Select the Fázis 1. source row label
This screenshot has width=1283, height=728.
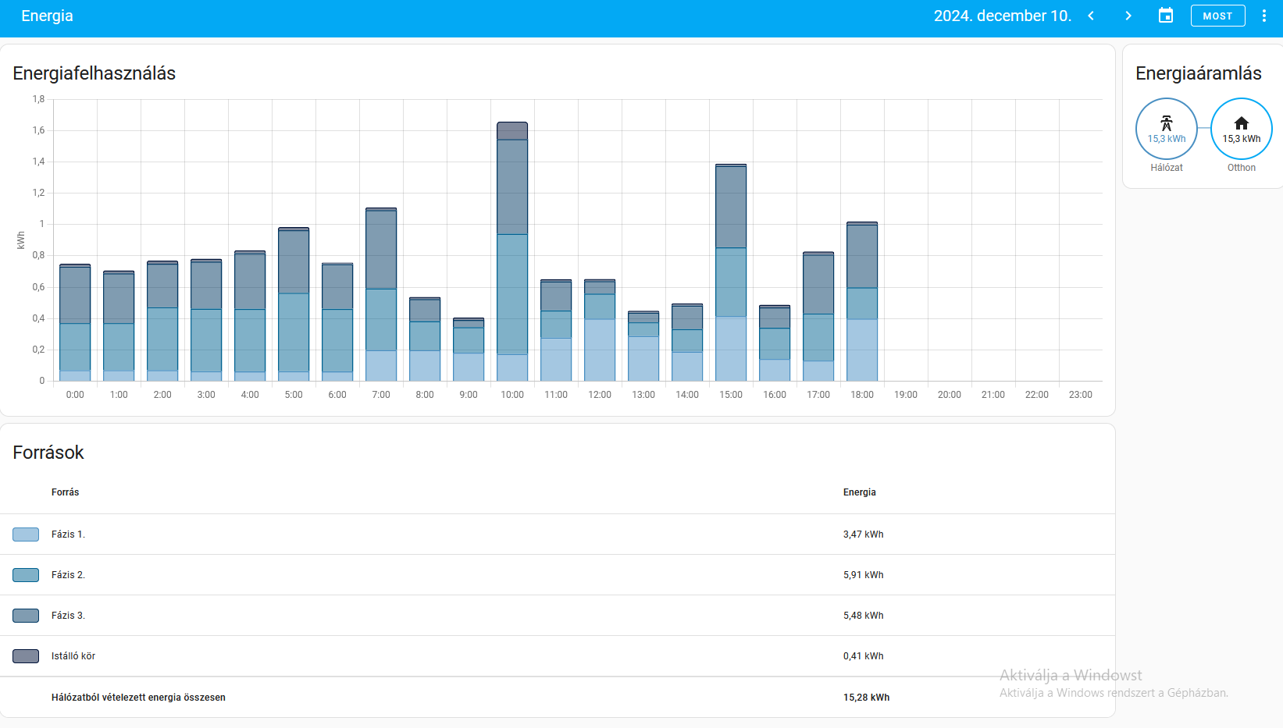point(68,534)
